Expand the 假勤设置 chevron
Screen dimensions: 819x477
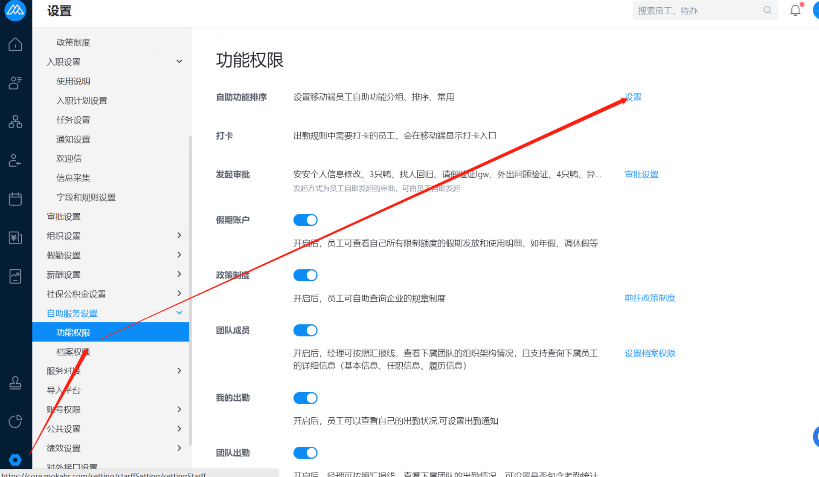click(179, 254)
